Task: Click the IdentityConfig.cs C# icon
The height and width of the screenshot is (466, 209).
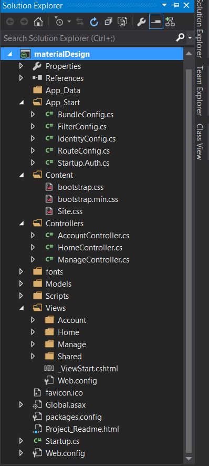Action: click(x=49, y=138)
